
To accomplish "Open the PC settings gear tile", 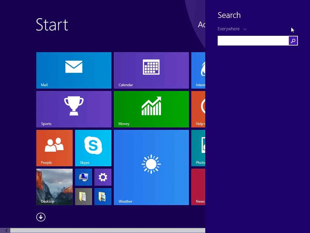I will 103,177.
